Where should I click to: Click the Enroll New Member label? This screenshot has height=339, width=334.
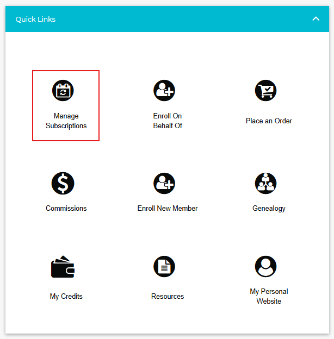pos(168,208)
